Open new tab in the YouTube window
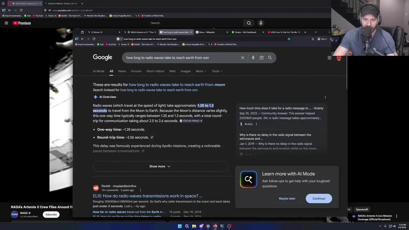The width and height of the screenshot is (409, 230). [x=82, y=4]
